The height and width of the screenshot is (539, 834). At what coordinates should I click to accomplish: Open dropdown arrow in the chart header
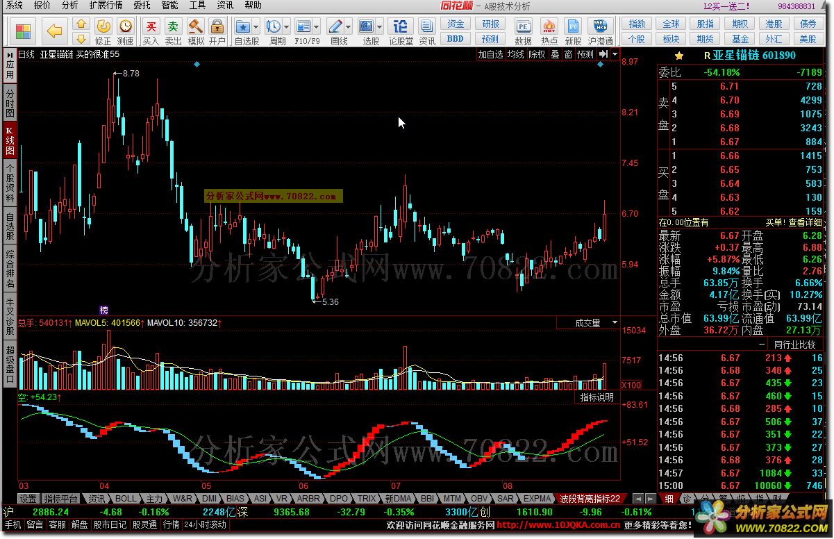615,54
